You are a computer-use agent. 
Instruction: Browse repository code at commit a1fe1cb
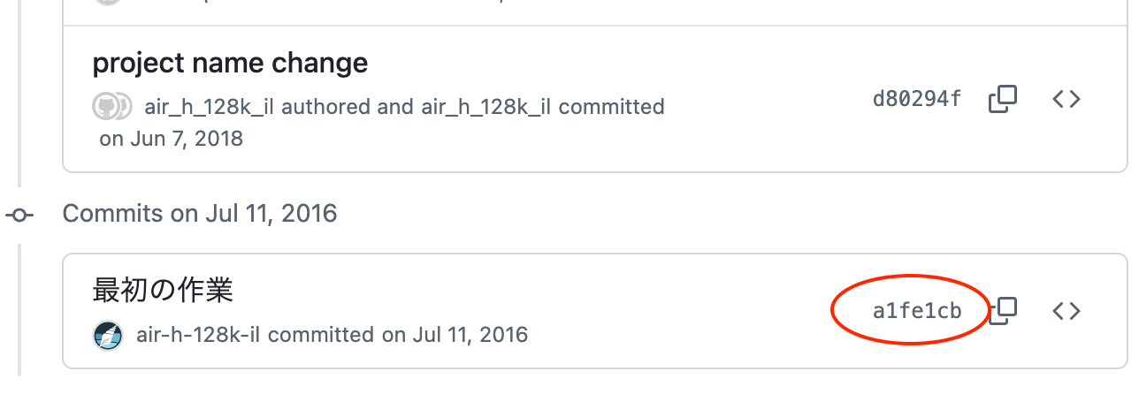coord(1066,311)
